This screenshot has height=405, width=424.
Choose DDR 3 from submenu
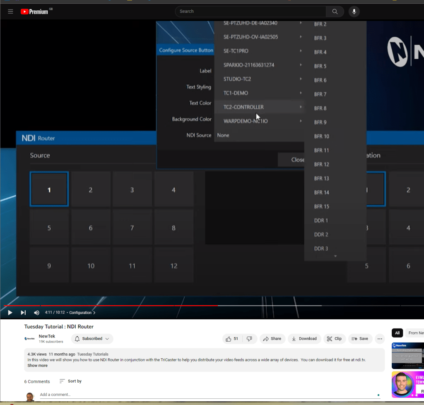pyautogui.click(x=335, y=249)
